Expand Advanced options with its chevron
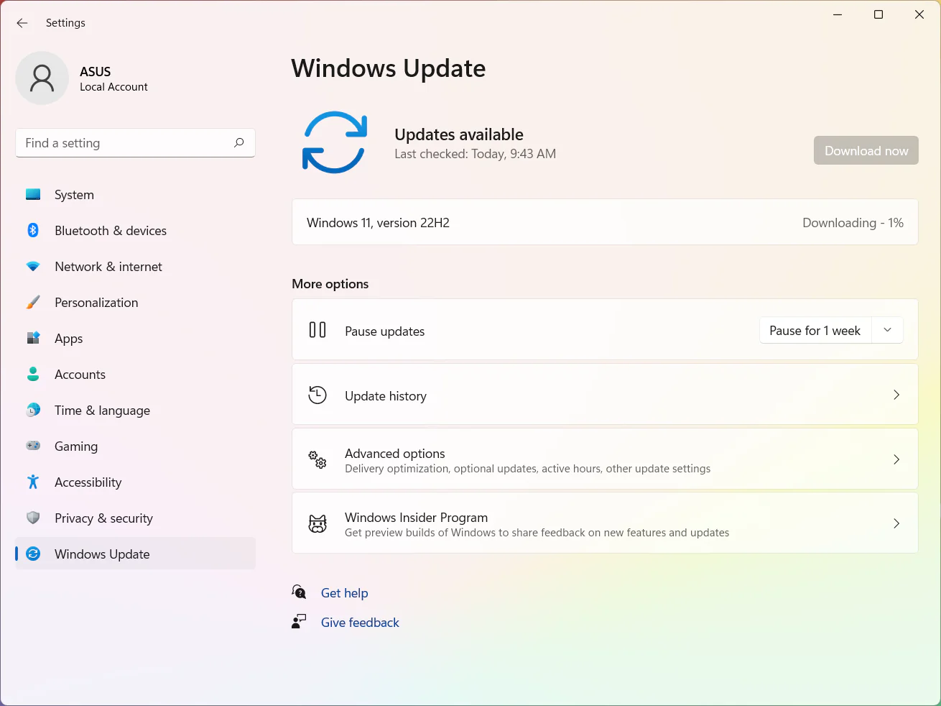 (x=896, y=459)
